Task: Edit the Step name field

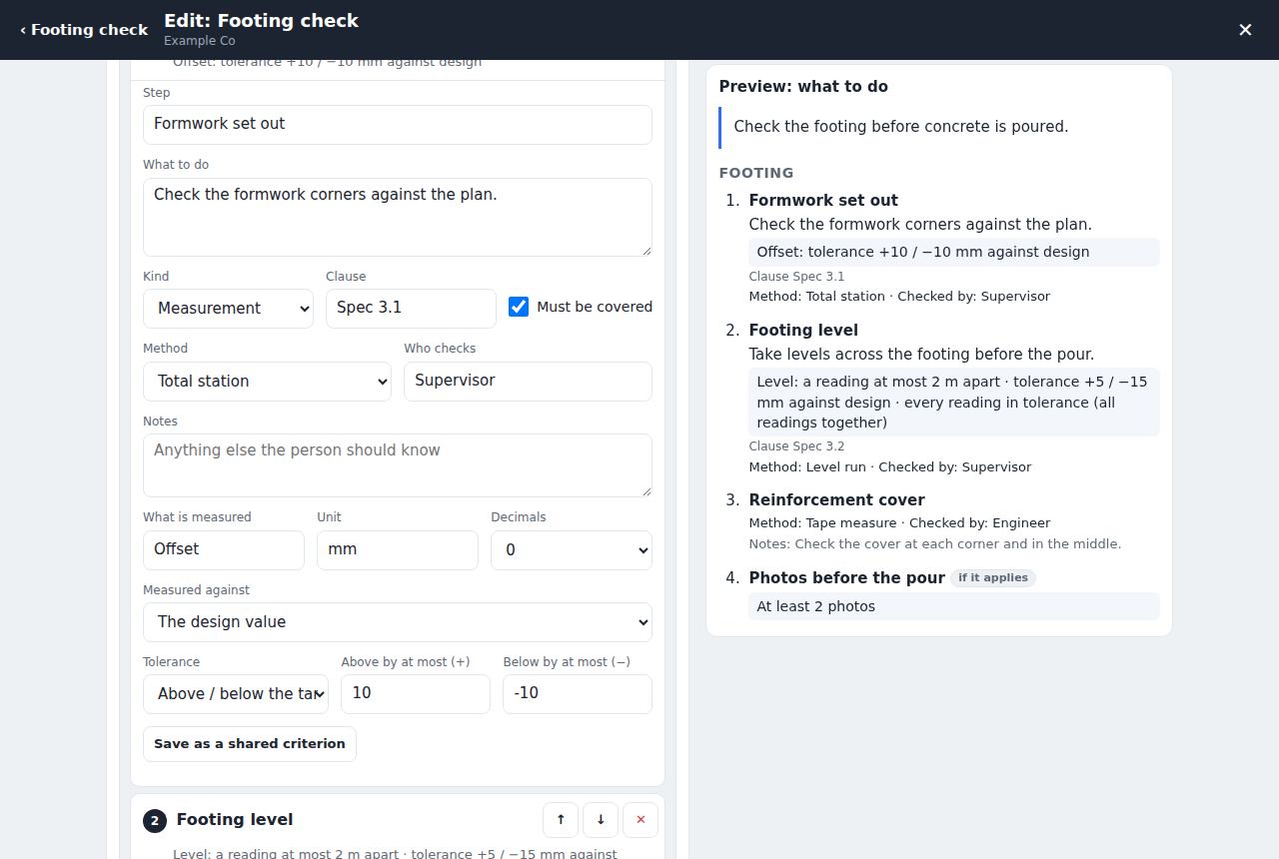Action: tap(398, 125)
